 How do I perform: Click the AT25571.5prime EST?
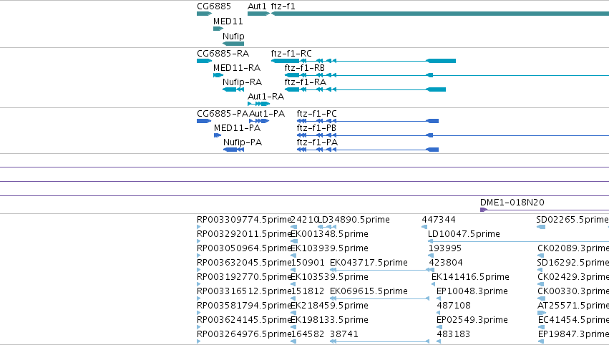(573, 306)
